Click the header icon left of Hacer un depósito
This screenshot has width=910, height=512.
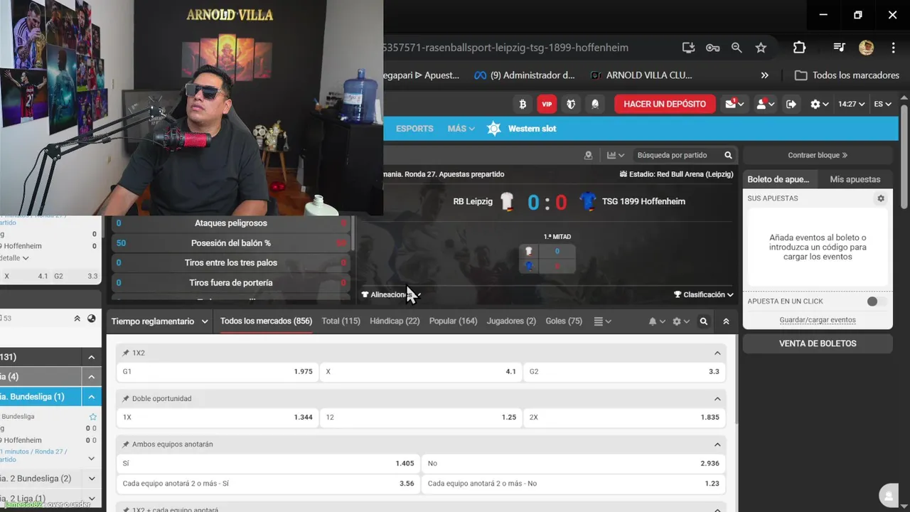click(595, 104)
